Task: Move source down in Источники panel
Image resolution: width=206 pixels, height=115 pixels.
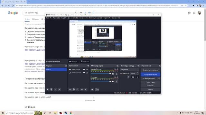Action: [x=86, y=89]
